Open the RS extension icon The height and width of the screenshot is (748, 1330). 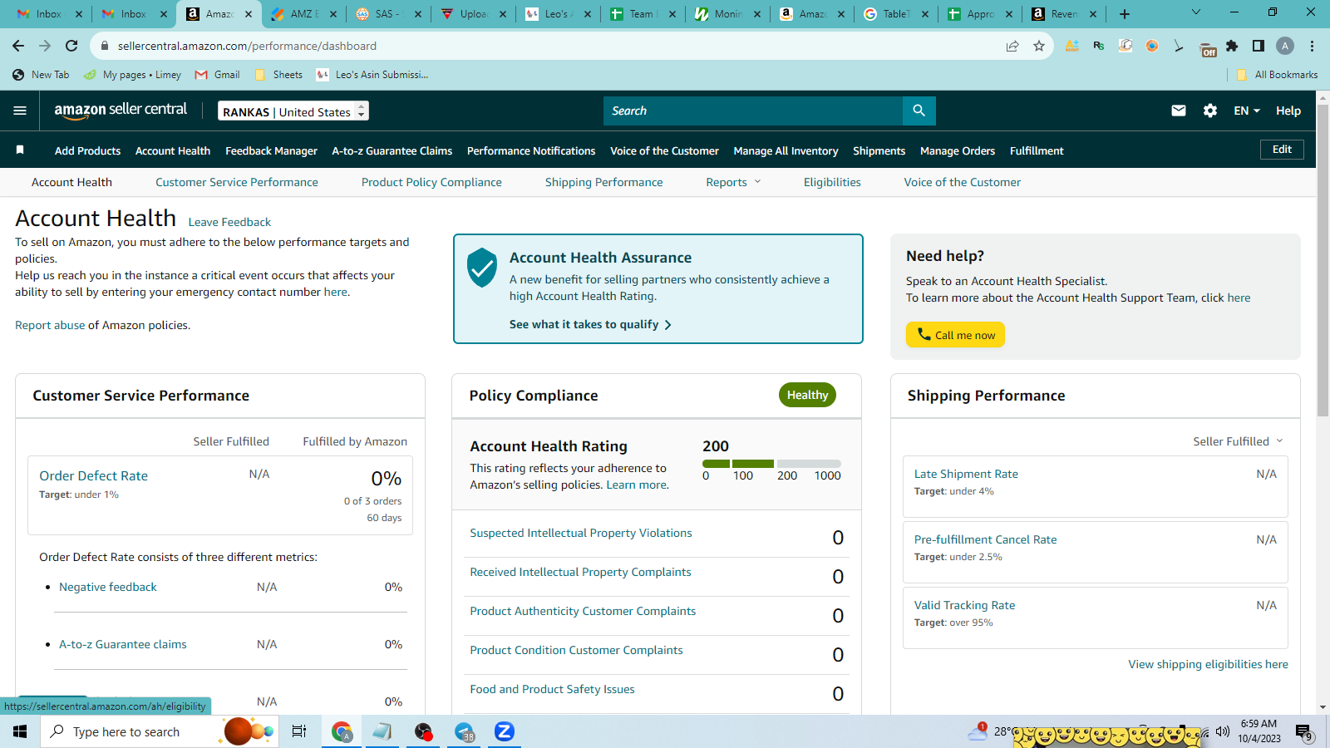pos(1099,46)
